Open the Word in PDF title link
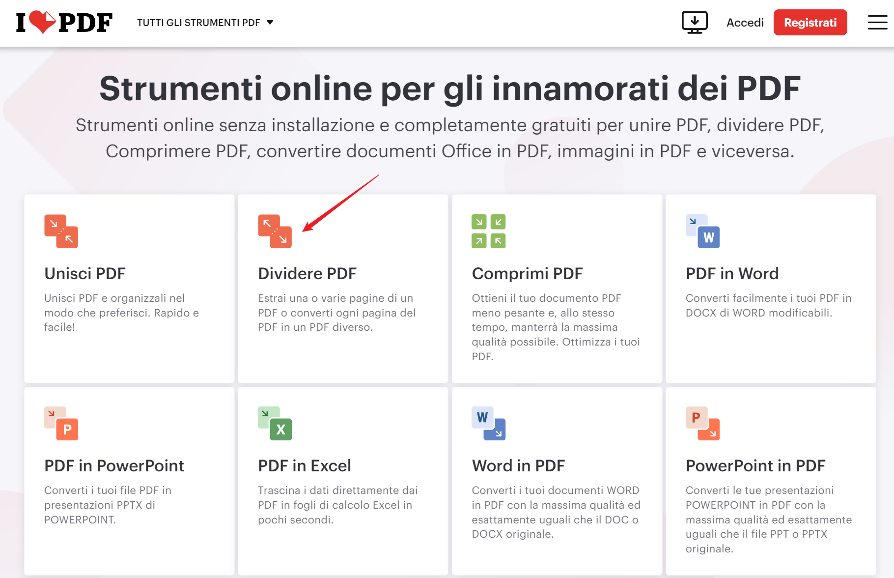This screenshot has height=578, width=894. (x=518, y=466)
